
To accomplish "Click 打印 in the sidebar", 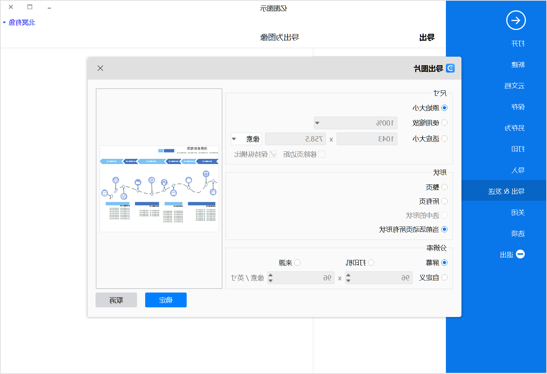I will coord(518,149).
